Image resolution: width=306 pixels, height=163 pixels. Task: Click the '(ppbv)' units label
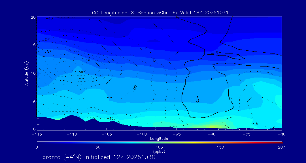(x=159, y=152)
